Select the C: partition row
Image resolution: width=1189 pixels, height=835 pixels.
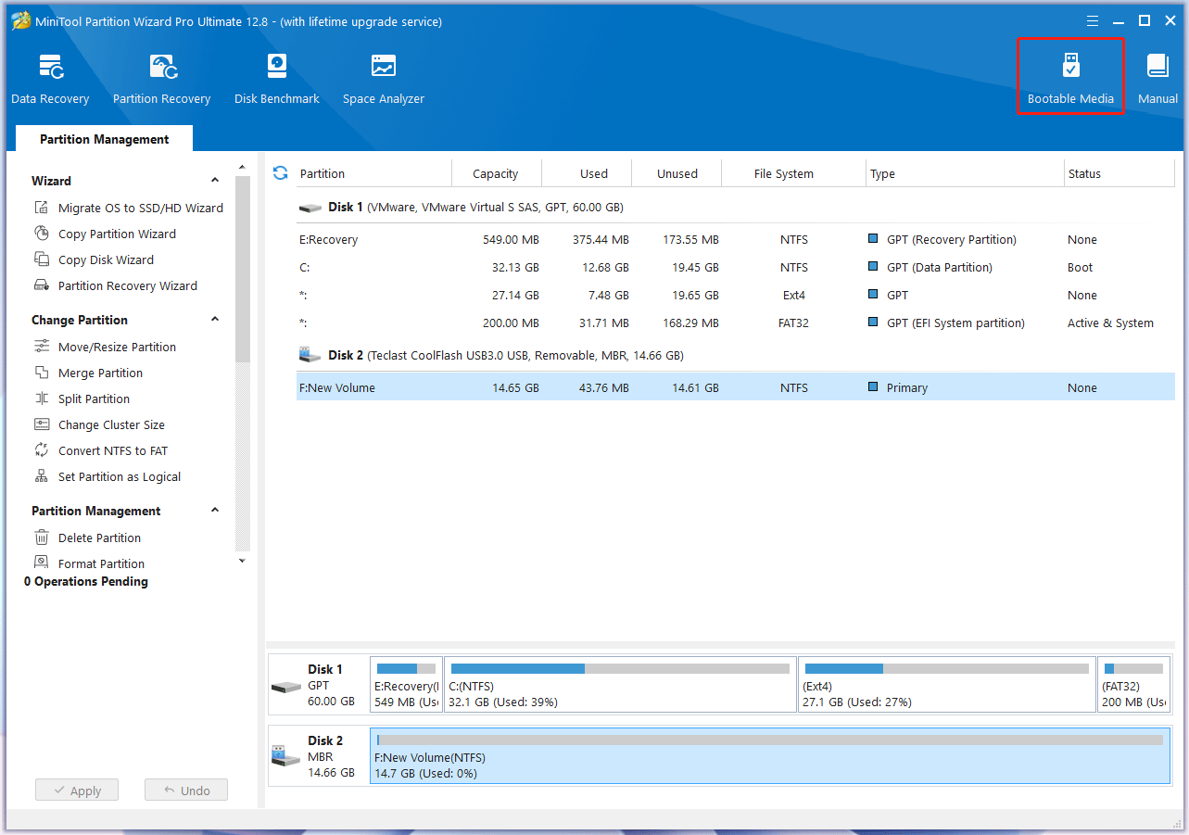(x=736, y=267)
